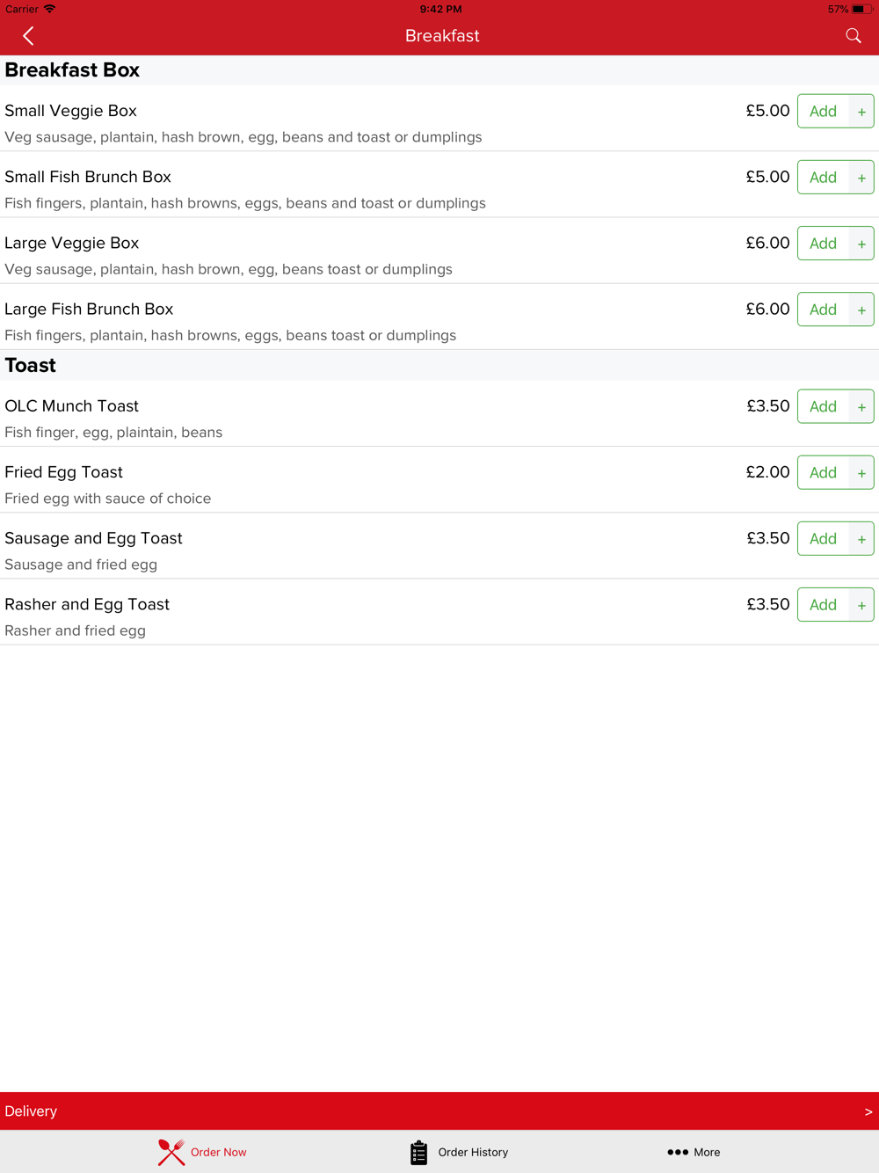The width and height of the screenshot is (879, 1173).
Task: Go back using the header arrow
Action: [x=28, y=36]
